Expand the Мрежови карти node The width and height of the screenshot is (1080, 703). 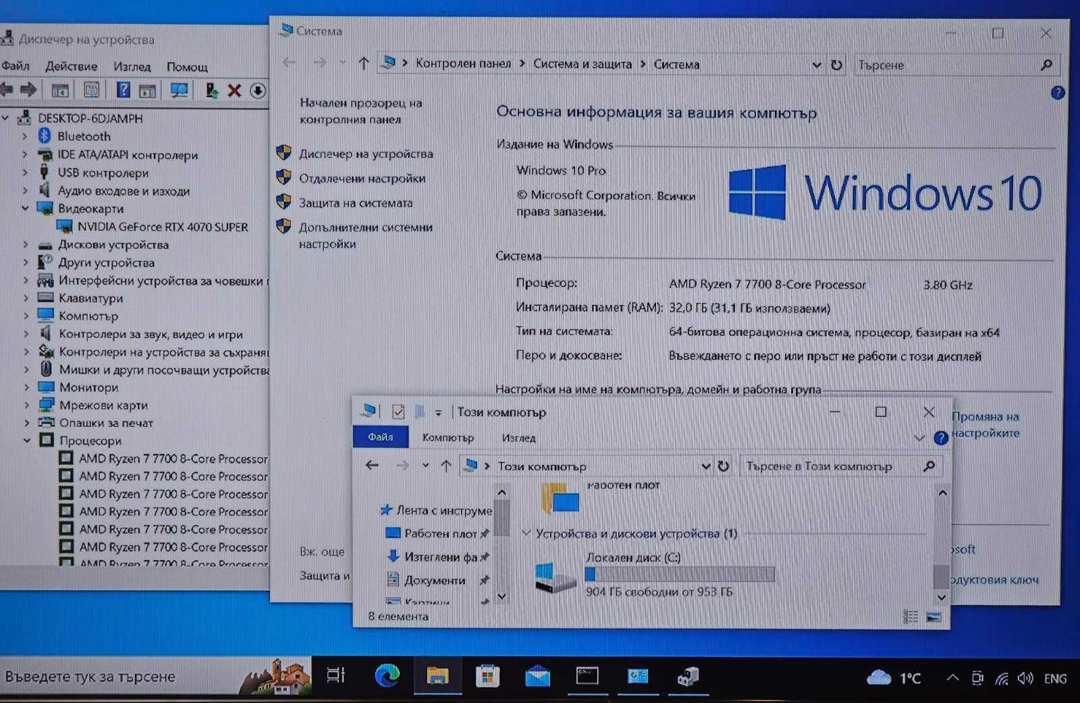pyautogui.click(x=27, y=405)
